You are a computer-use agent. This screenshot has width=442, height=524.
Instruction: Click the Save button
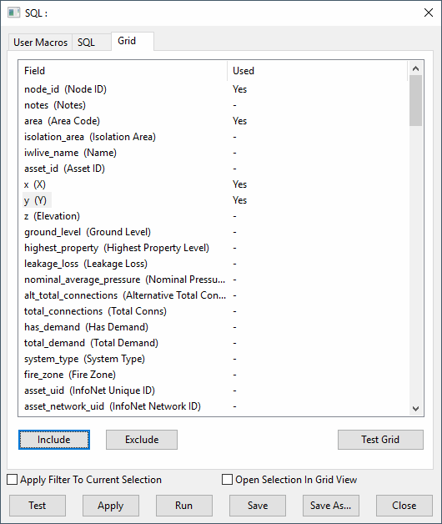point(258,506)
